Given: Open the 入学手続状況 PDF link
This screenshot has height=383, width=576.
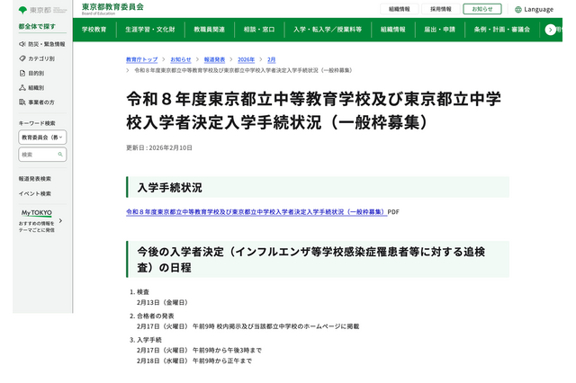Looking at the screenshot, I should [x=256, y=211].
